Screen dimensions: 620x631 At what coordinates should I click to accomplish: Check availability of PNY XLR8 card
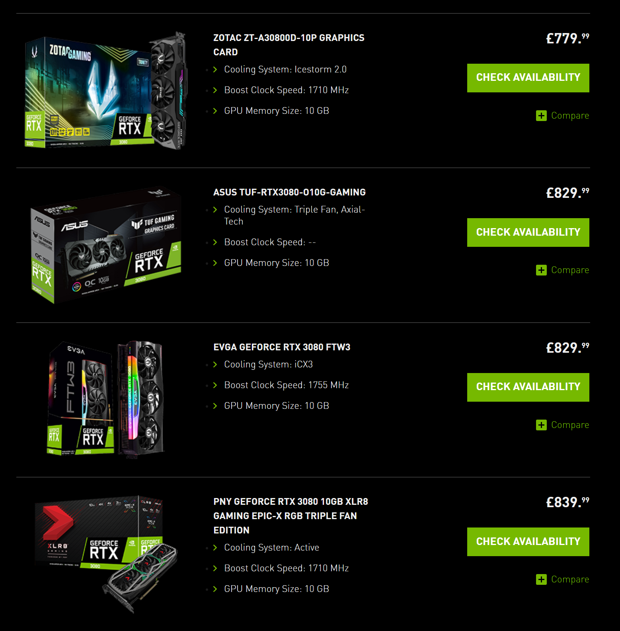click(528, 542)
